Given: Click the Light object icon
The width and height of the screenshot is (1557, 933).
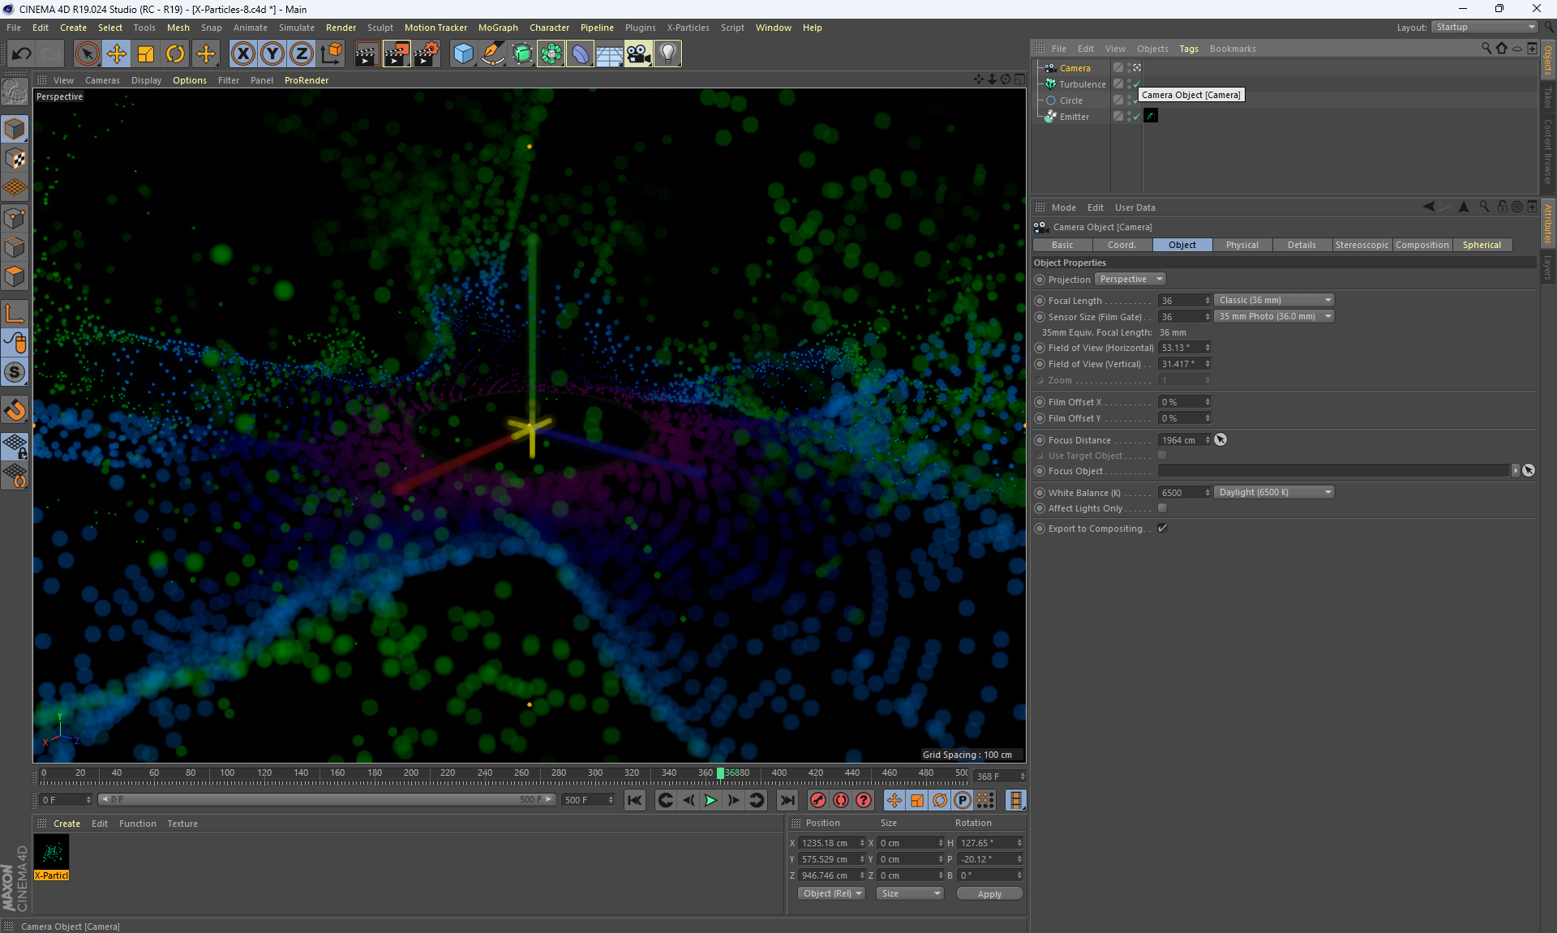Looking at the screenshot, I should click(667, 53).
